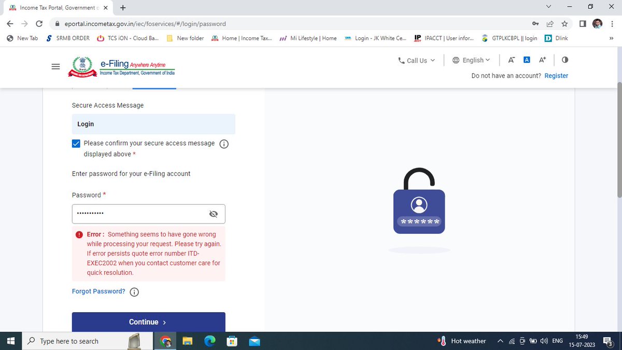Click the page vertical scrollbar

tap(619, 140)
